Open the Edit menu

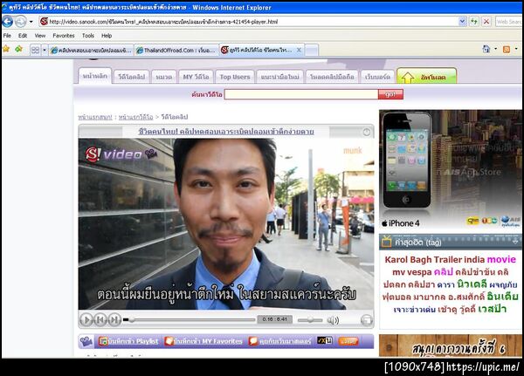click(23, 36)
